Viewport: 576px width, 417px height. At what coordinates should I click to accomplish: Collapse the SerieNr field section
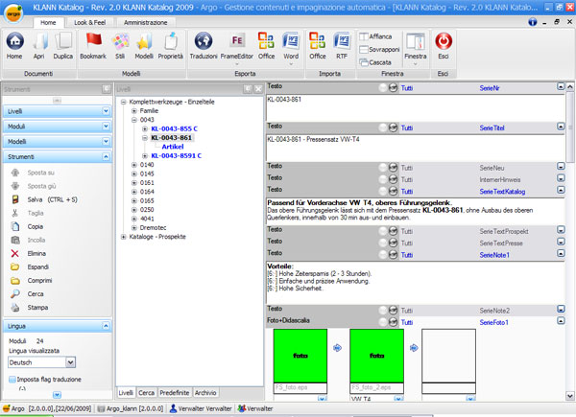tap(561, 86)
